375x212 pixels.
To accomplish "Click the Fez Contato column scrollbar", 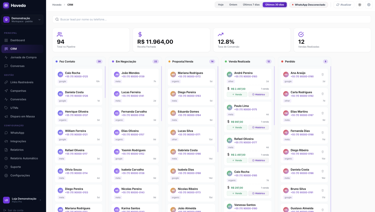I will click(105, 82).
